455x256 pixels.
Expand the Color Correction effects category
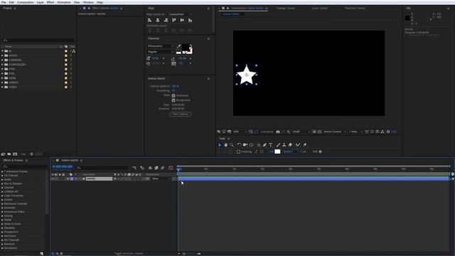[x=2, y=196]
